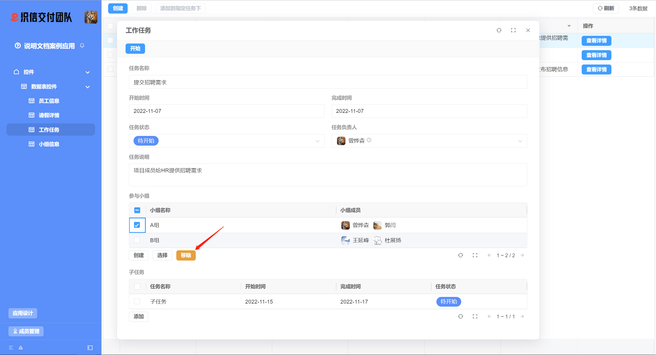Click the sidebar collapse icon at bottom
Screen dimensions: 656x355
click(x=90, y=348)
